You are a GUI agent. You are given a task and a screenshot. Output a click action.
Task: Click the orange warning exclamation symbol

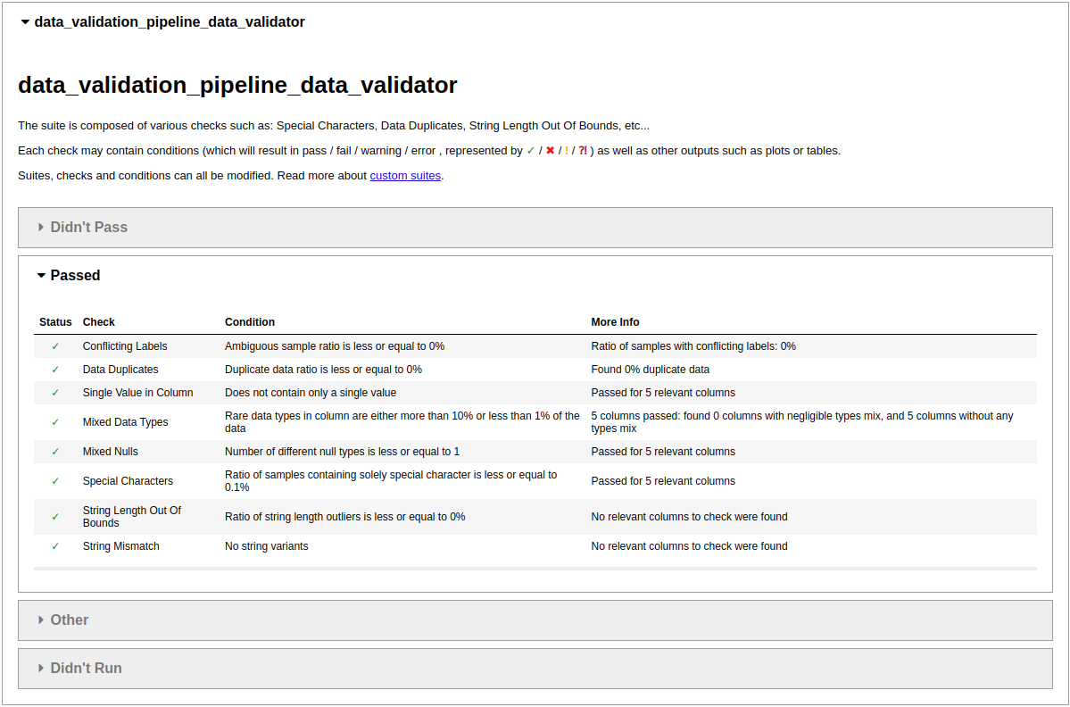pos(566,150)
